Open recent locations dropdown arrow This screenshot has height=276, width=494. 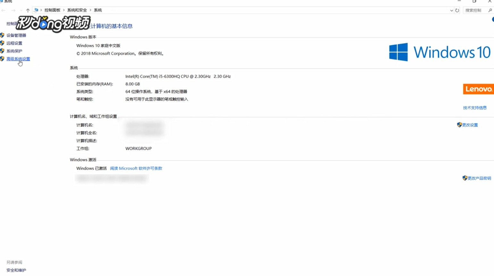(x=21, y=10)
